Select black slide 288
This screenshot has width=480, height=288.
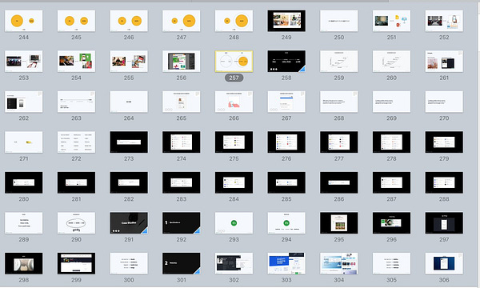coord(444,182)
